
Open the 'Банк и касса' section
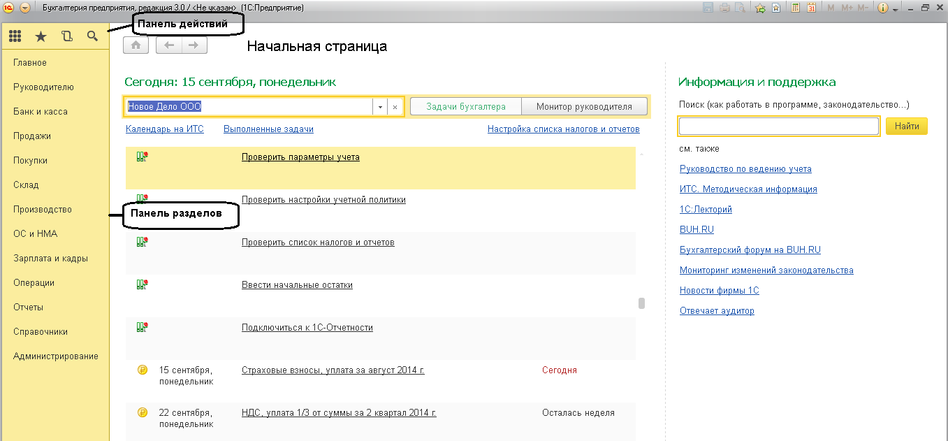[x=41, y=112]
